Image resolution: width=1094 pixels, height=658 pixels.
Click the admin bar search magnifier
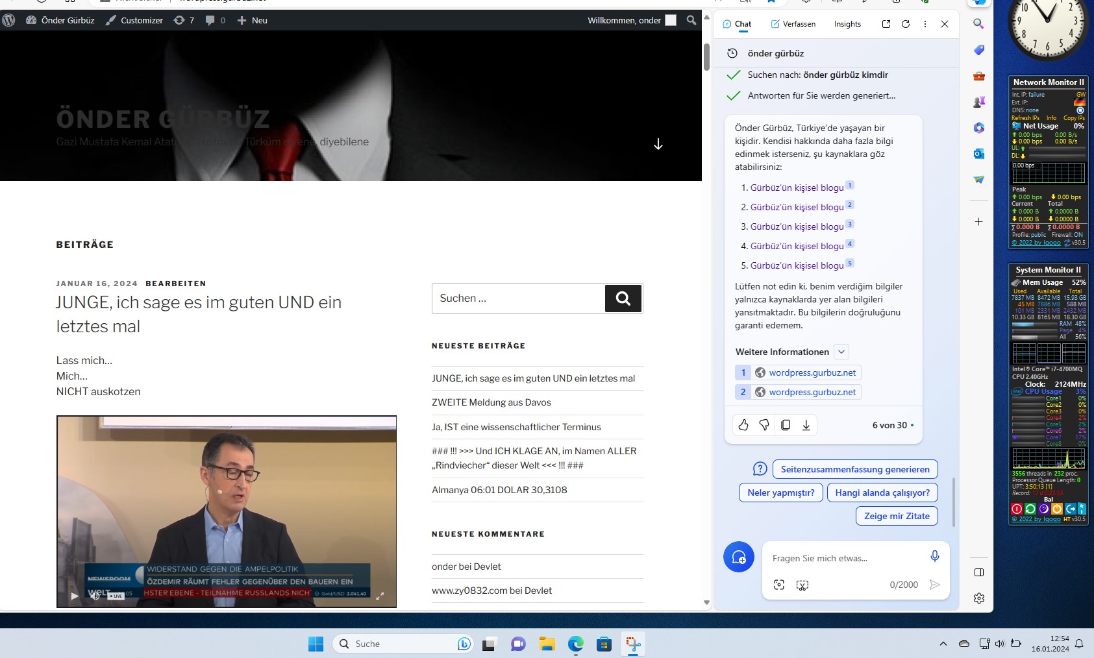(x=691, y=20)
